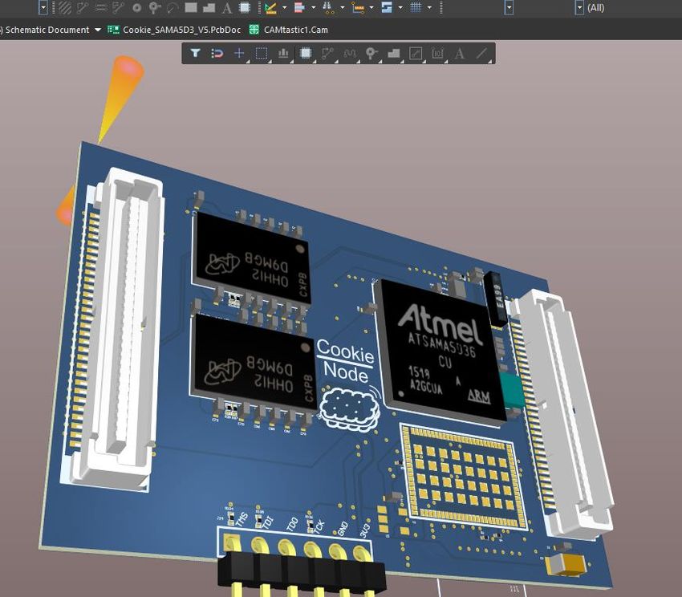
Task: Select the upper D9MGB memory chip
Action: (x=251, y=259)
